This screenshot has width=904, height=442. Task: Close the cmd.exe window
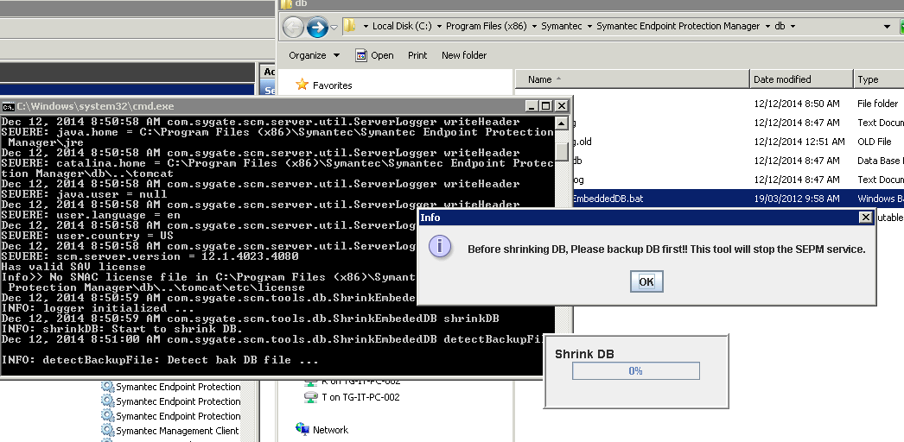pos(562,106)
